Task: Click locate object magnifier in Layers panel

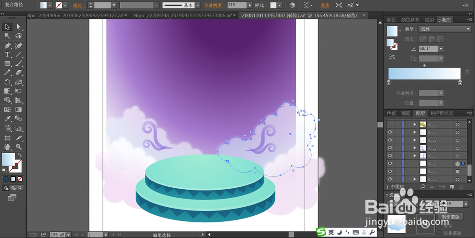Action: [423, 187]
